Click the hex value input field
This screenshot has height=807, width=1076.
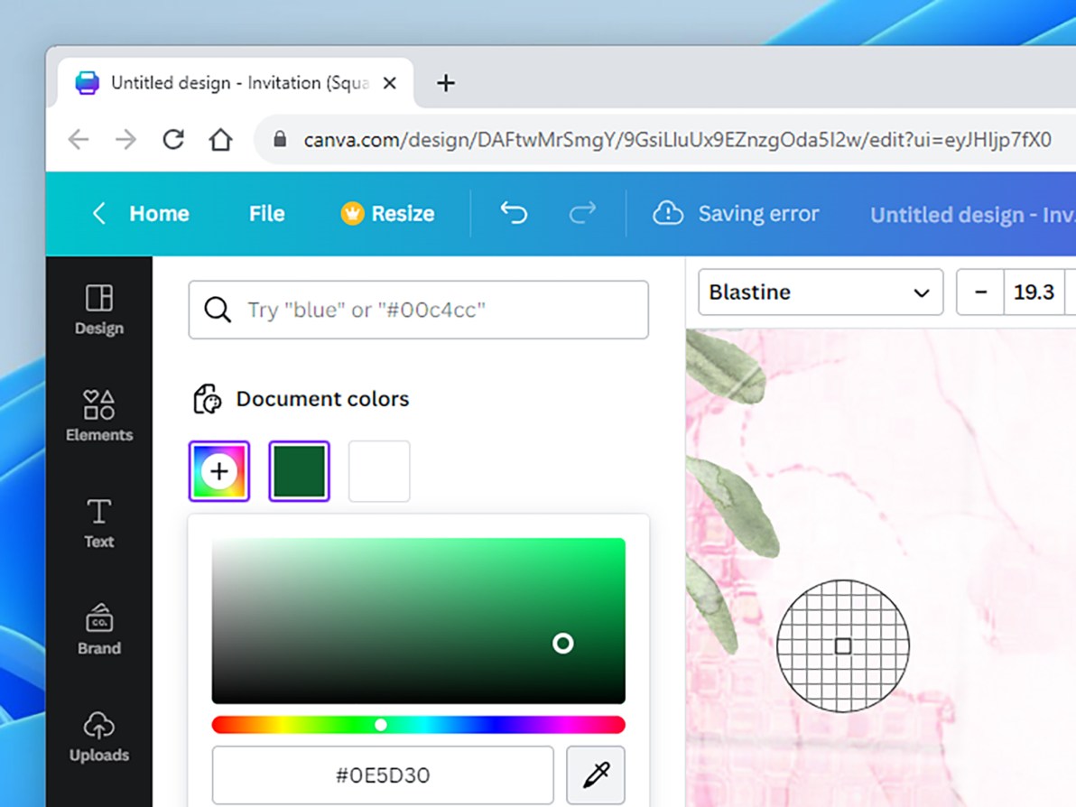coord(383,775)
